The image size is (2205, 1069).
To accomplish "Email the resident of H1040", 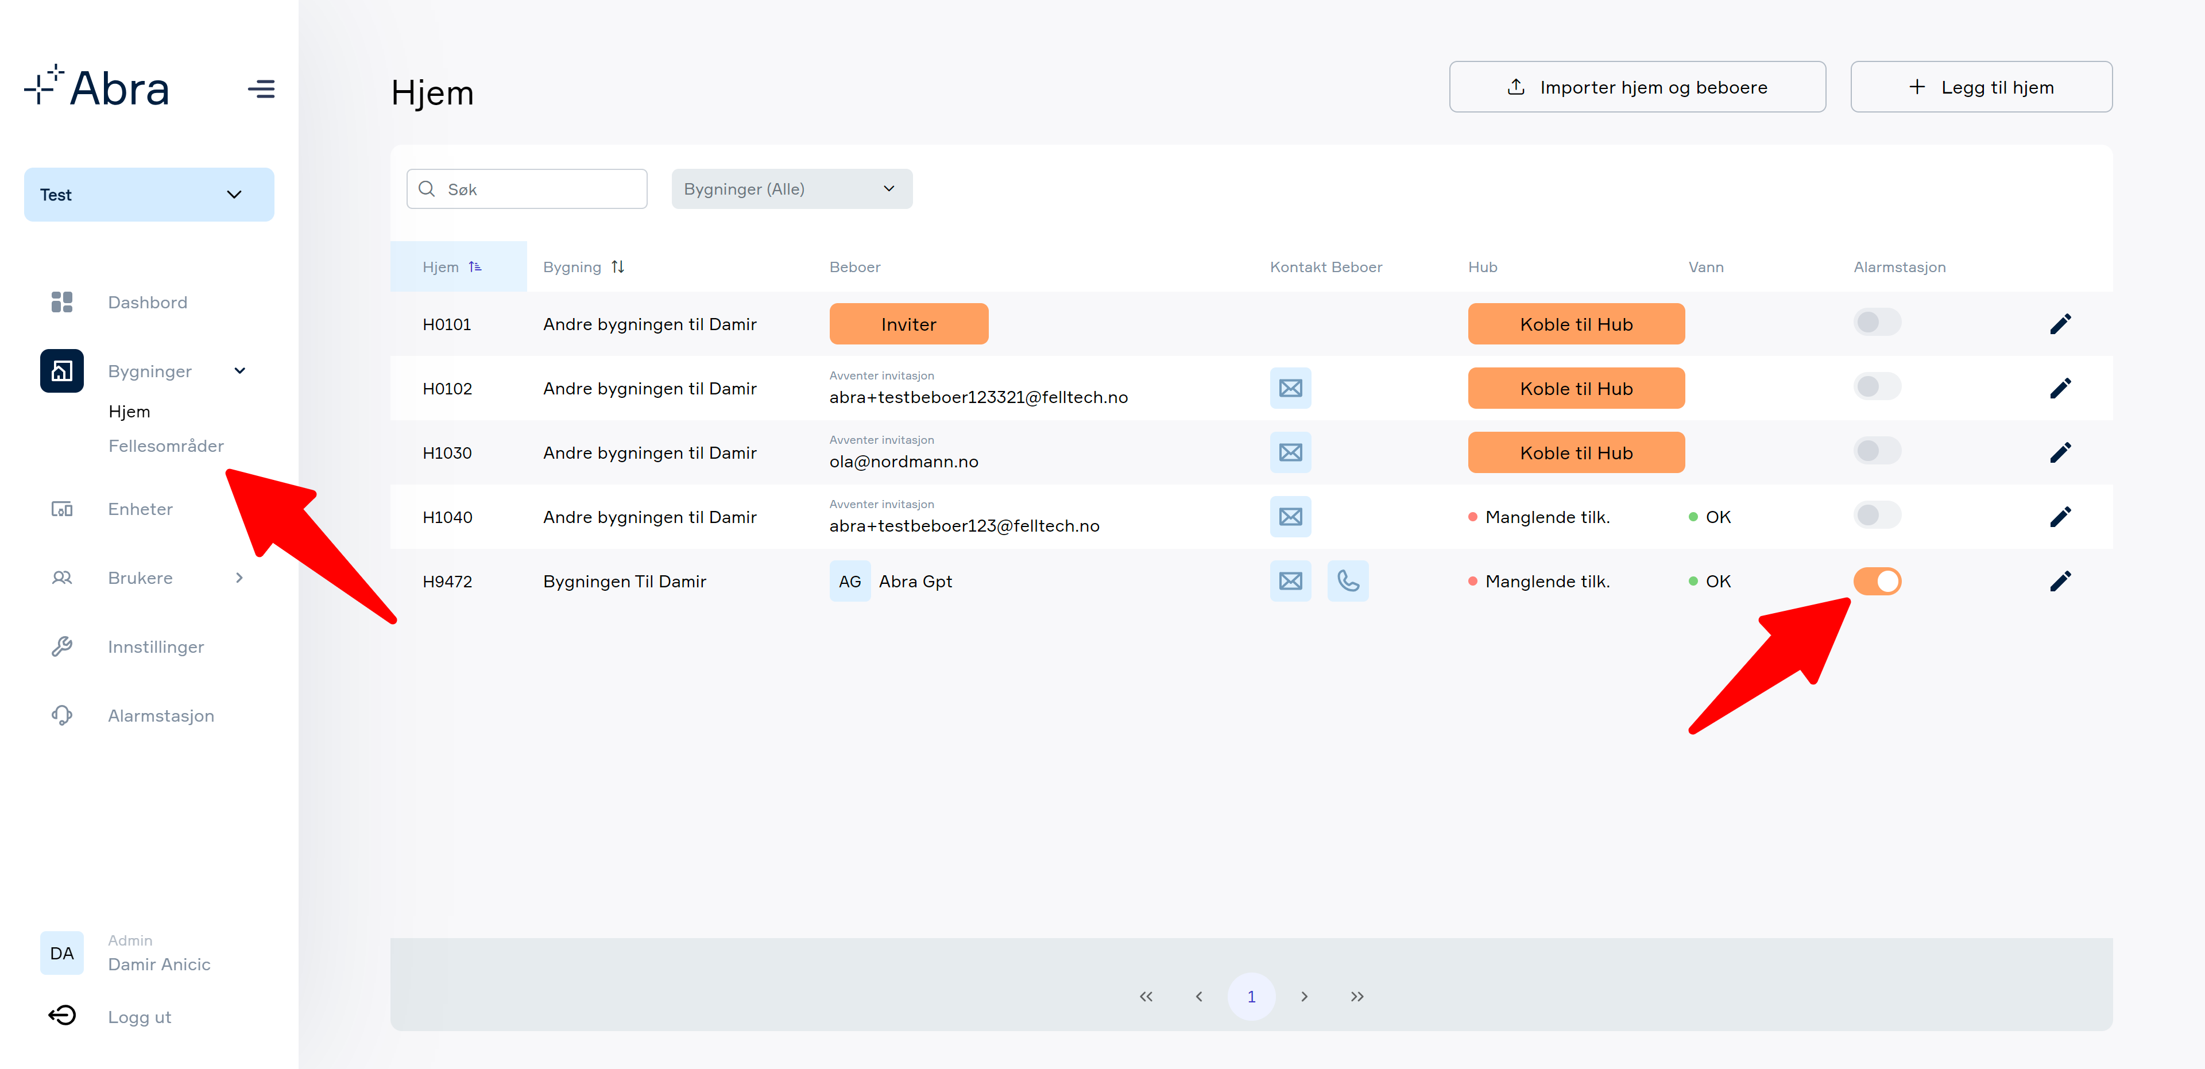I will point(1290,517).
